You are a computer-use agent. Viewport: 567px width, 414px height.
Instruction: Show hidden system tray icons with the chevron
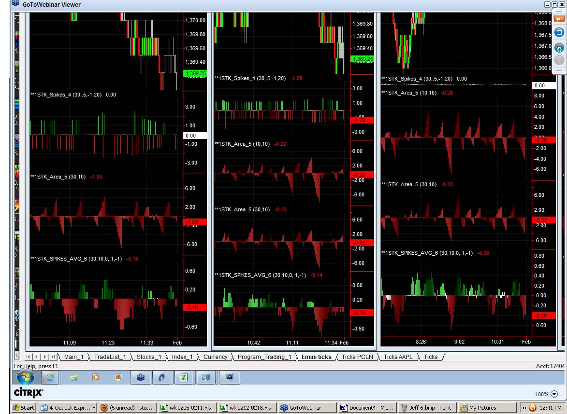coord(524,408)
